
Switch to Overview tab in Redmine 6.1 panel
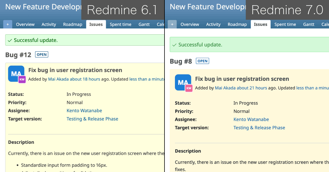[25, 24]
